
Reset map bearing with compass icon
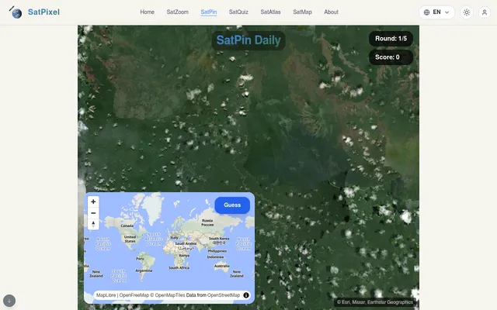coord(93,224)
